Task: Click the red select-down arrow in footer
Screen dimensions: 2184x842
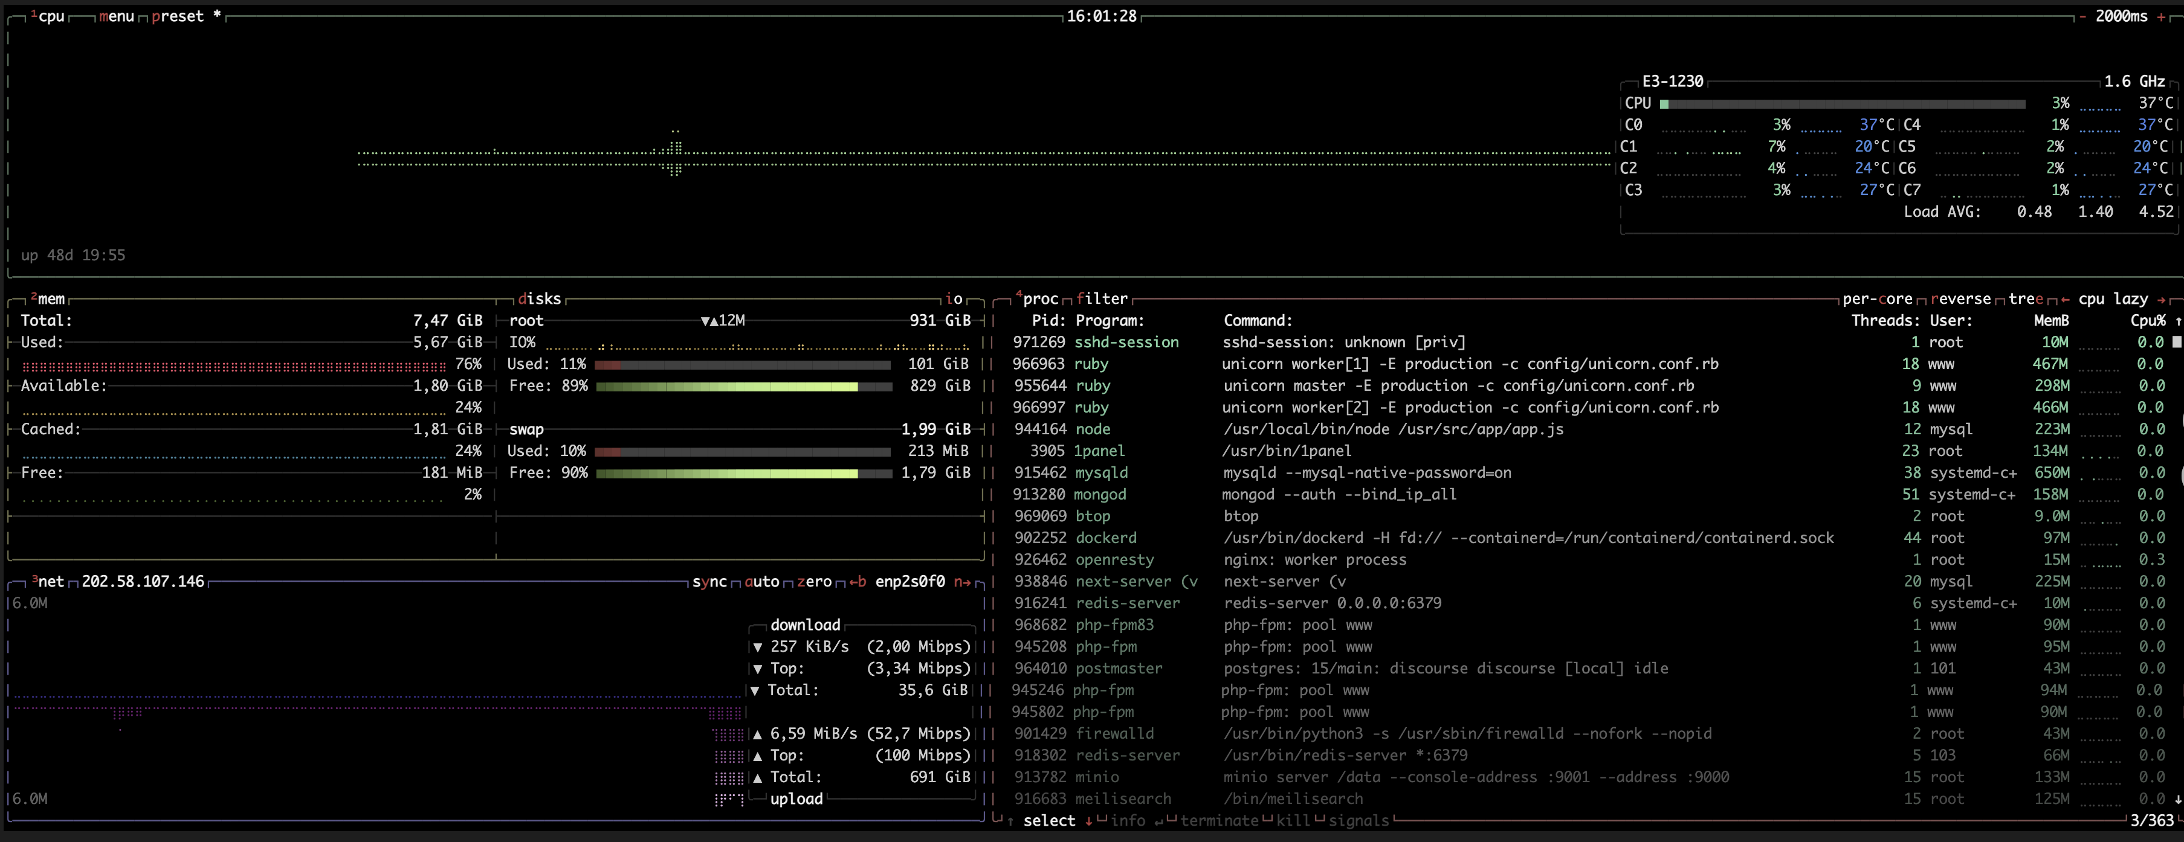Action: (1088, 821)
